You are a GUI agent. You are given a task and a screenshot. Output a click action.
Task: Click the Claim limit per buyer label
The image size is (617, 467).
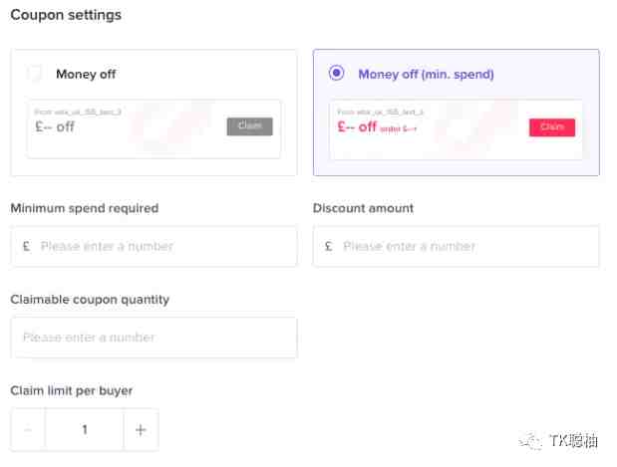tap(71, 390)
